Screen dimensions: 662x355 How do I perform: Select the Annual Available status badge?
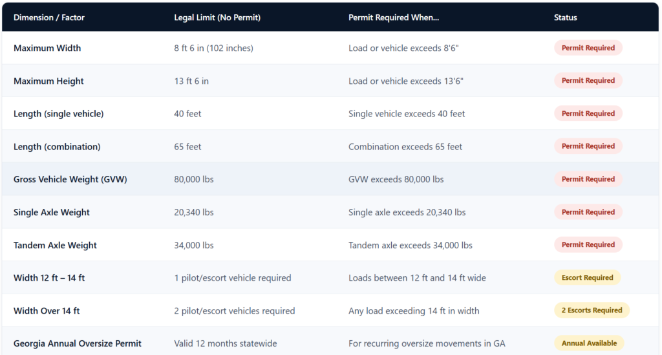coord(589,343)
